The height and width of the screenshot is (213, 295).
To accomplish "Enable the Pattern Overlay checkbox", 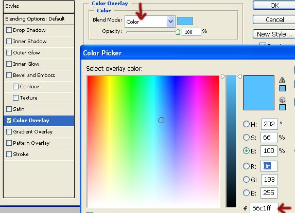I will click(x=9, y=143).
